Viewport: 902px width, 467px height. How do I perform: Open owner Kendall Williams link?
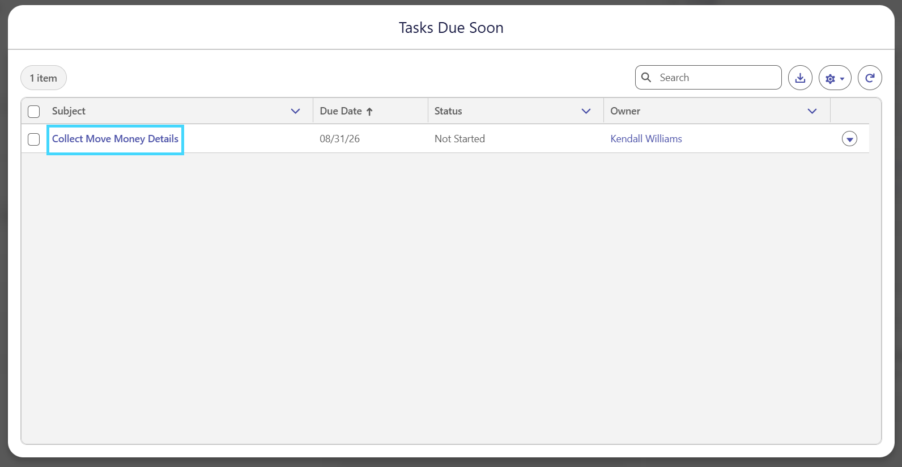pyautogui.click(x=646, y=139)
